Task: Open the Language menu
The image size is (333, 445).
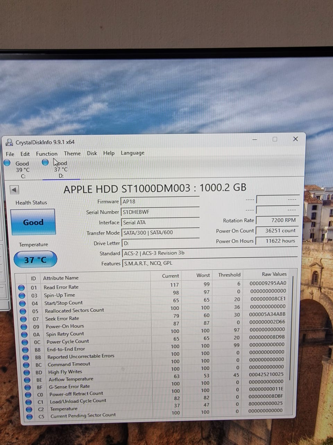Action: coord(133,153)
